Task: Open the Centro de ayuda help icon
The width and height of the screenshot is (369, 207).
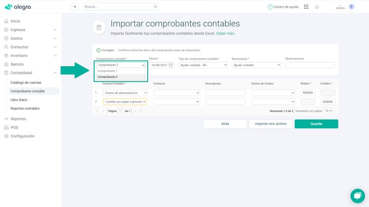Action: (270, 7)
